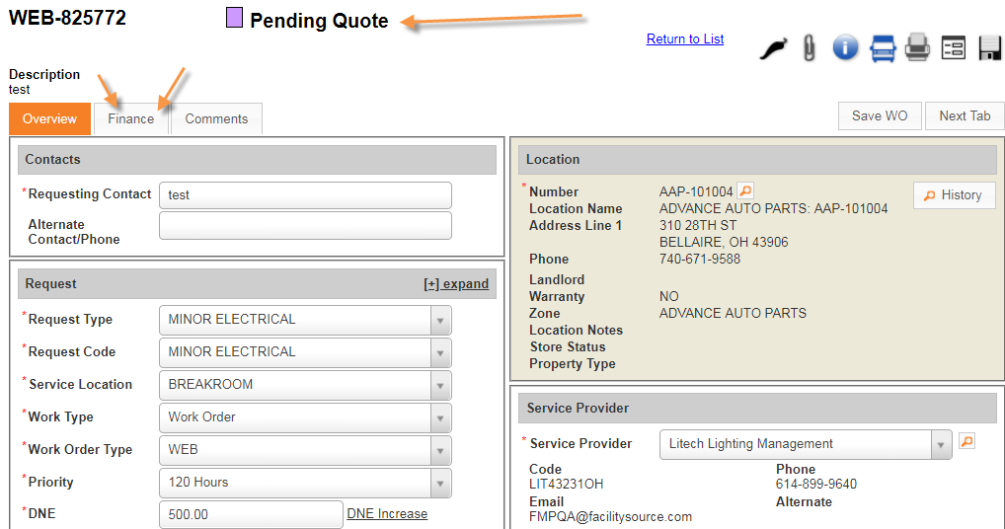Print using the printer icon
The image size is (1005, 529).
coord(917,47)
